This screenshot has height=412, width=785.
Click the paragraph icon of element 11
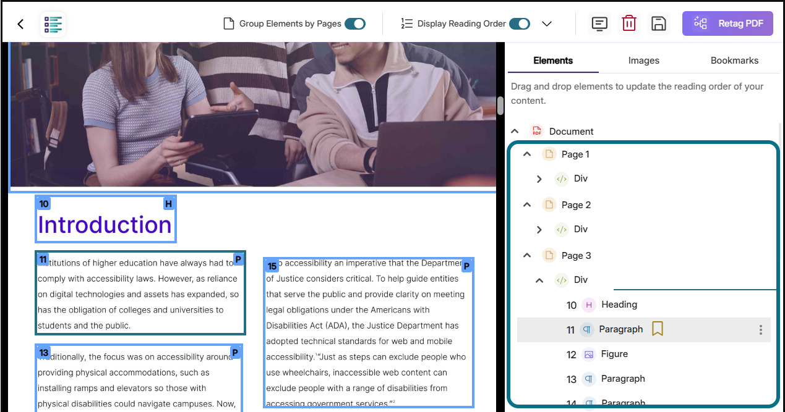(x=586, y=330)
